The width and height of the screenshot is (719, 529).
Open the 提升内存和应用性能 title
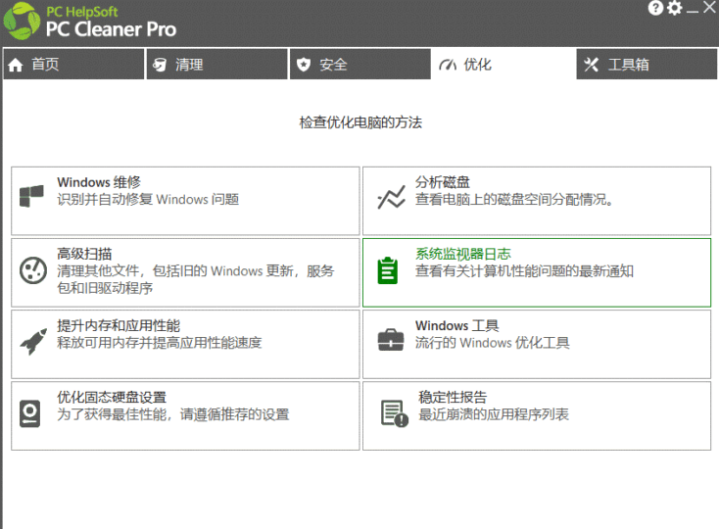pyautogui.click(x=119, y=326)
